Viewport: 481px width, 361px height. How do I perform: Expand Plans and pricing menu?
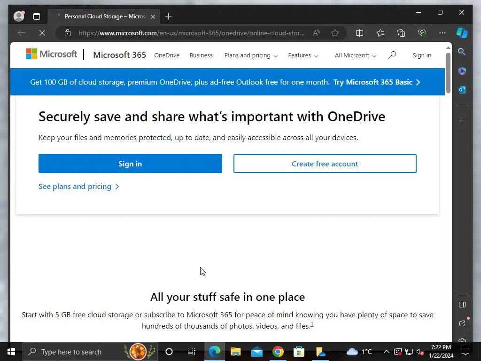coord(251,55)
